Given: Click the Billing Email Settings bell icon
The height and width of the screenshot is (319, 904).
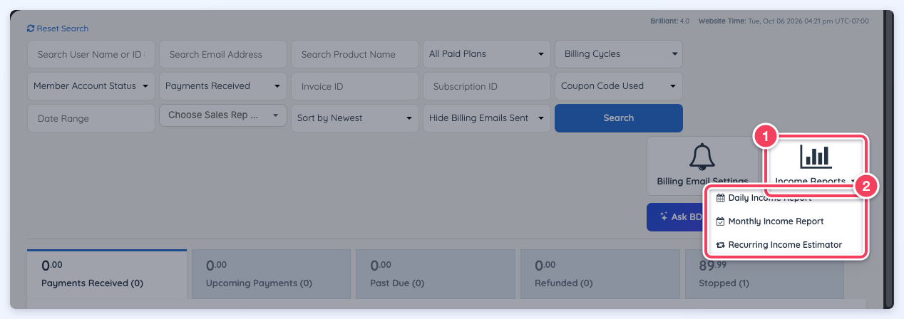Looking at the screenshot, I should pos(702,156).
